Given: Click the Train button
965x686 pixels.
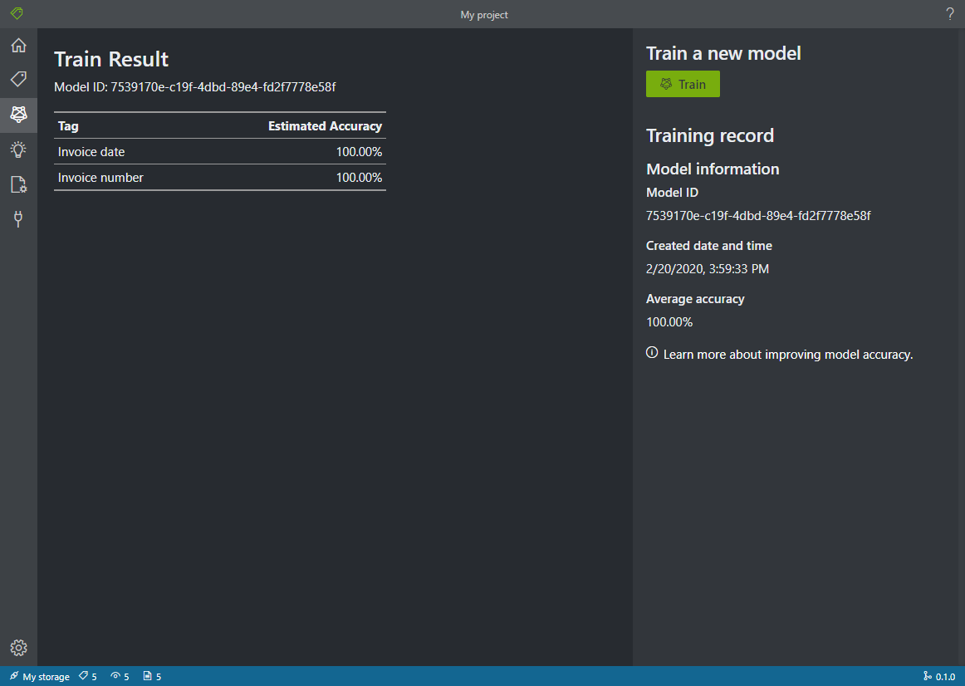Looking at the screenshot, I should click(x=683, y=84).
